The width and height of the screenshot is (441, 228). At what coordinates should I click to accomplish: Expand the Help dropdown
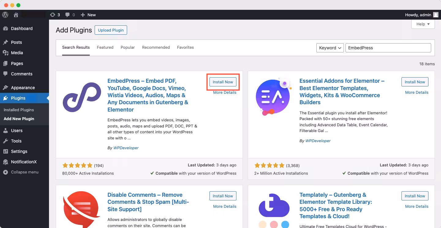(x=423, y=24)
